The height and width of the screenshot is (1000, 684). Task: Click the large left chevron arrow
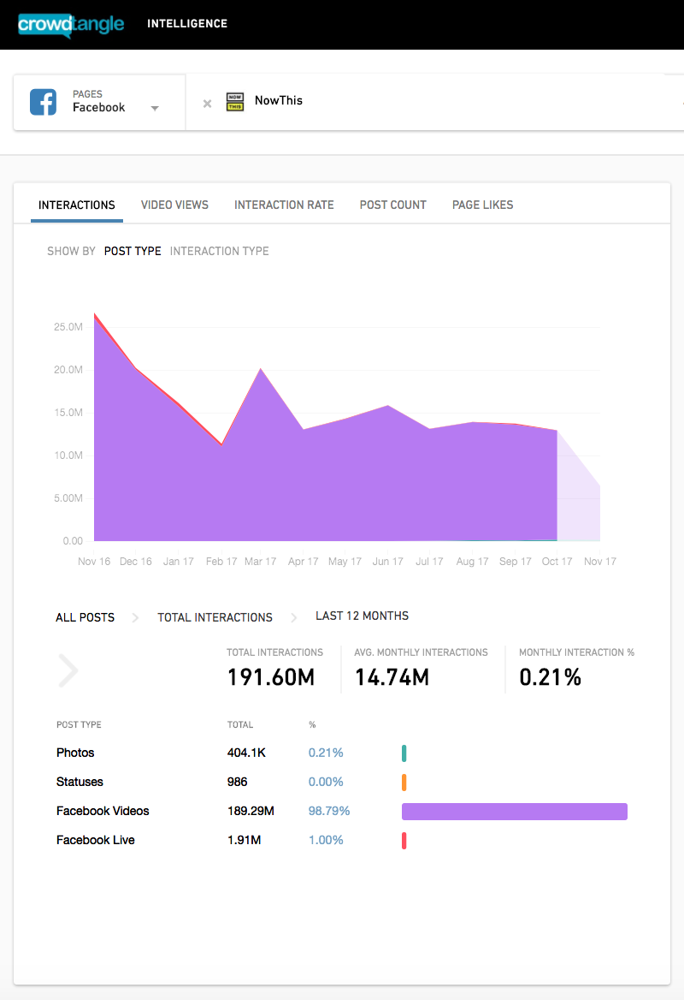(x=68, y=670)
